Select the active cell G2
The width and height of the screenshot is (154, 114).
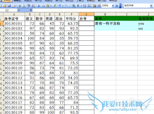coord(87,24)
